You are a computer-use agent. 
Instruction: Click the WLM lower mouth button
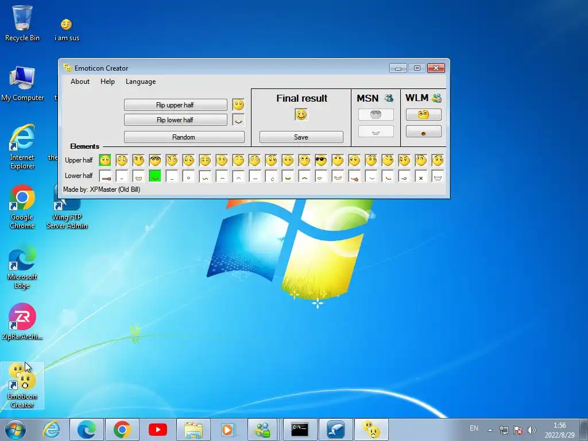coord(423,131)
